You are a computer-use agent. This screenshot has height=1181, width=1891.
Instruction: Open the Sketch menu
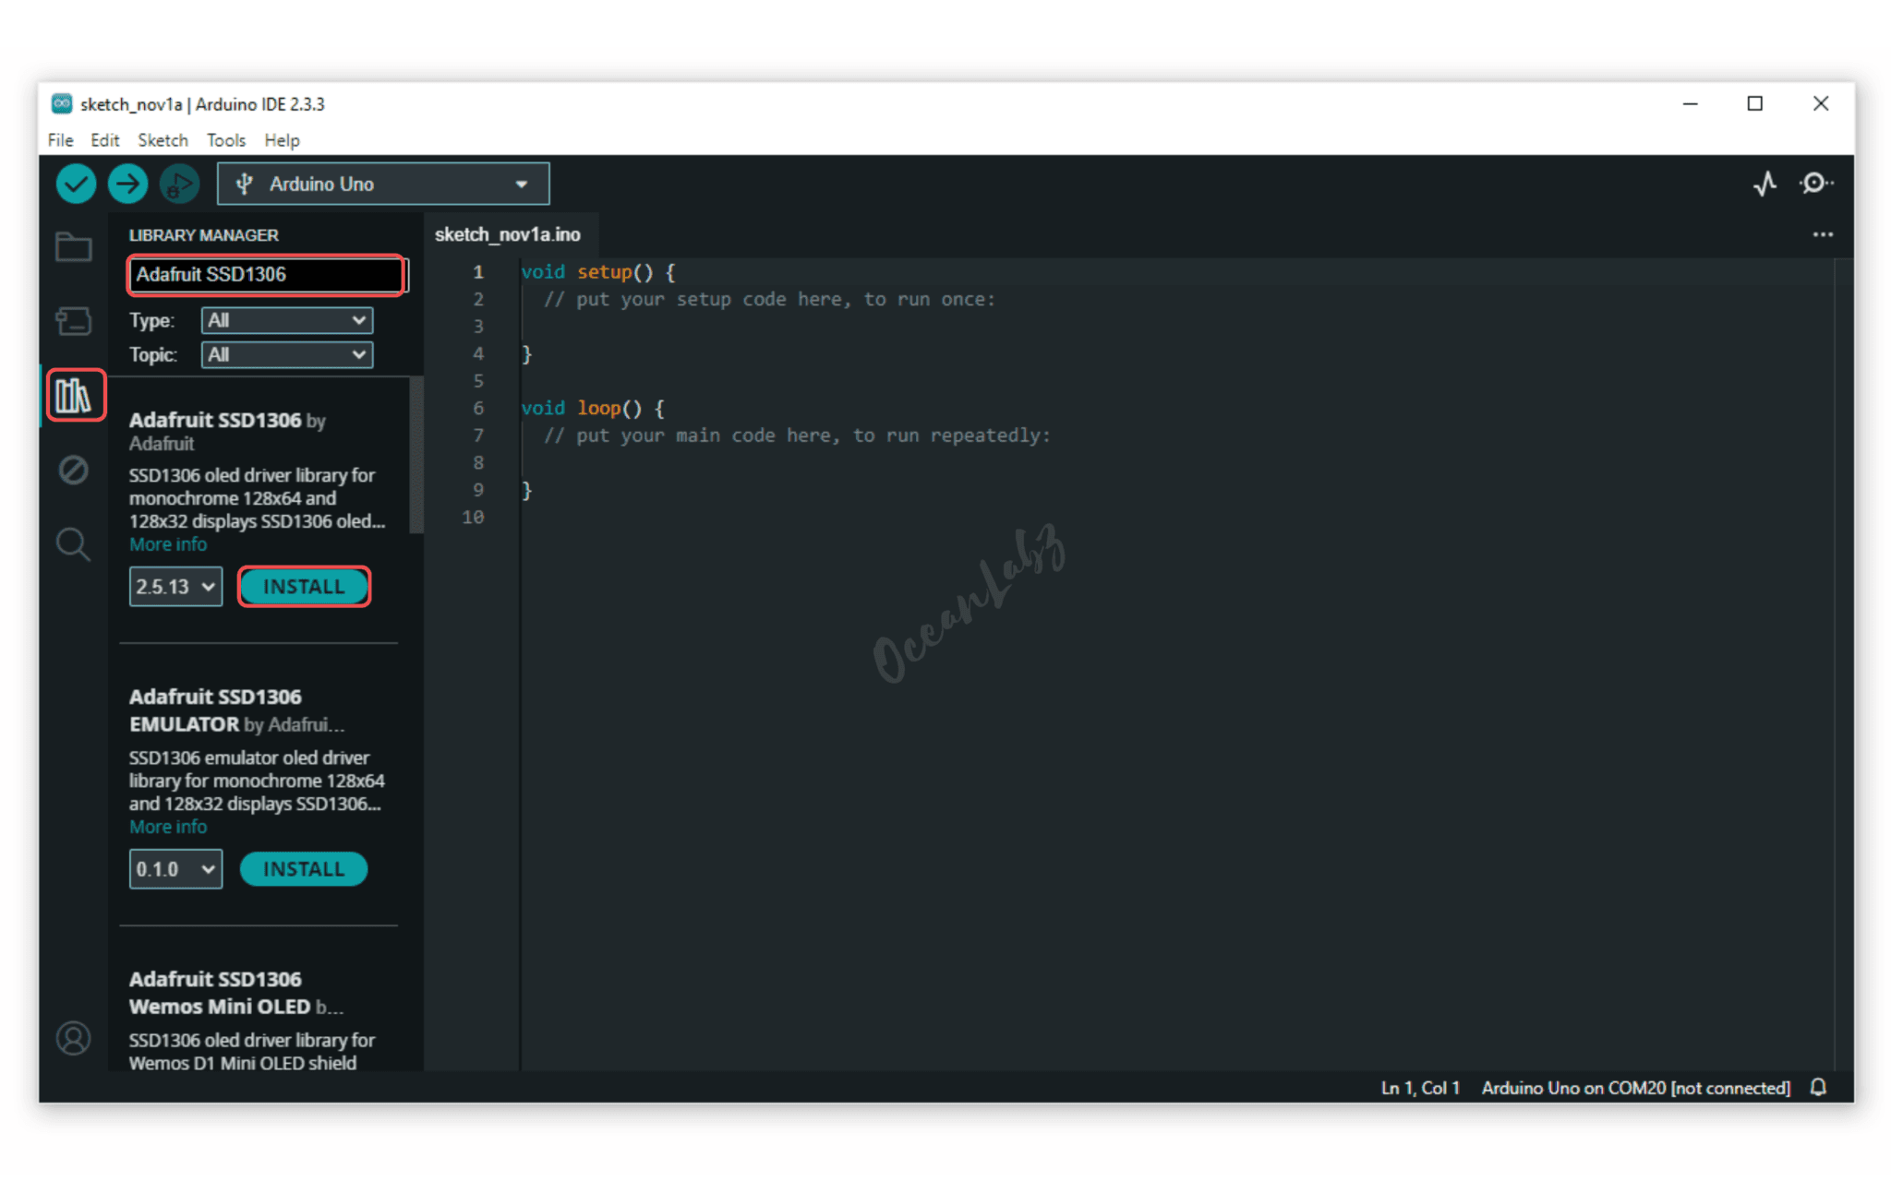coord(163,140)
